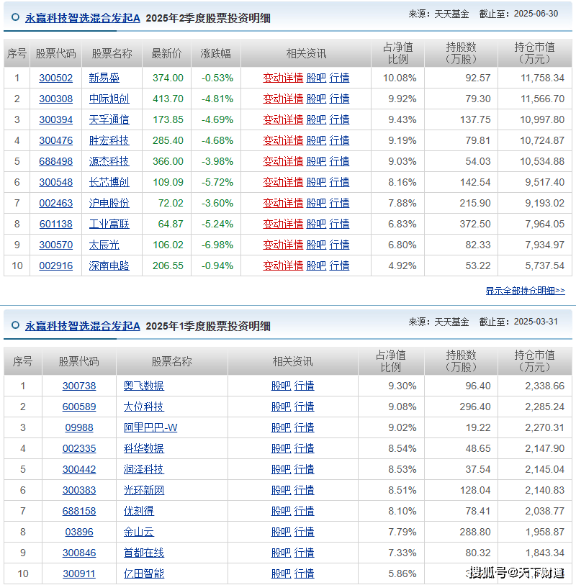Open 变动详情 for 新易盛 row
The height and width of the screenshot is (585, 576).
(x=283, y=78)
